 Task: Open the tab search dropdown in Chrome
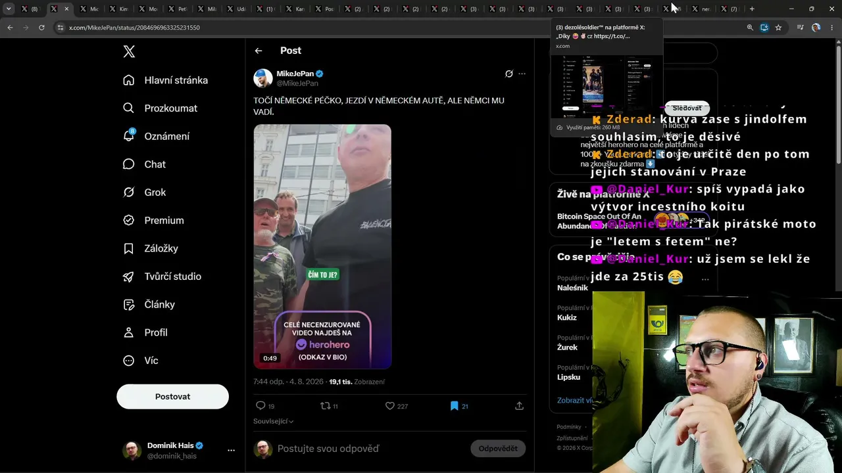(x=9, y=9)
